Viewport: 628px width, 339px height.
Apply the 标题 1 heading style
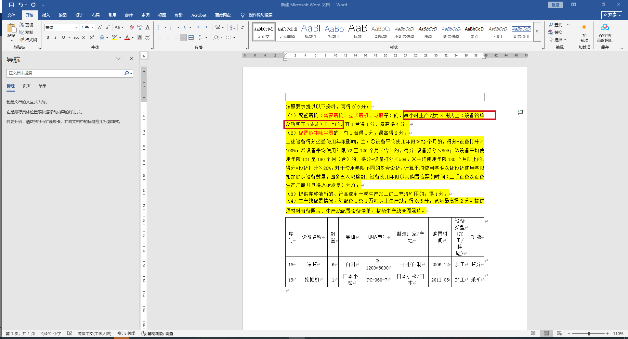point(310,32)
